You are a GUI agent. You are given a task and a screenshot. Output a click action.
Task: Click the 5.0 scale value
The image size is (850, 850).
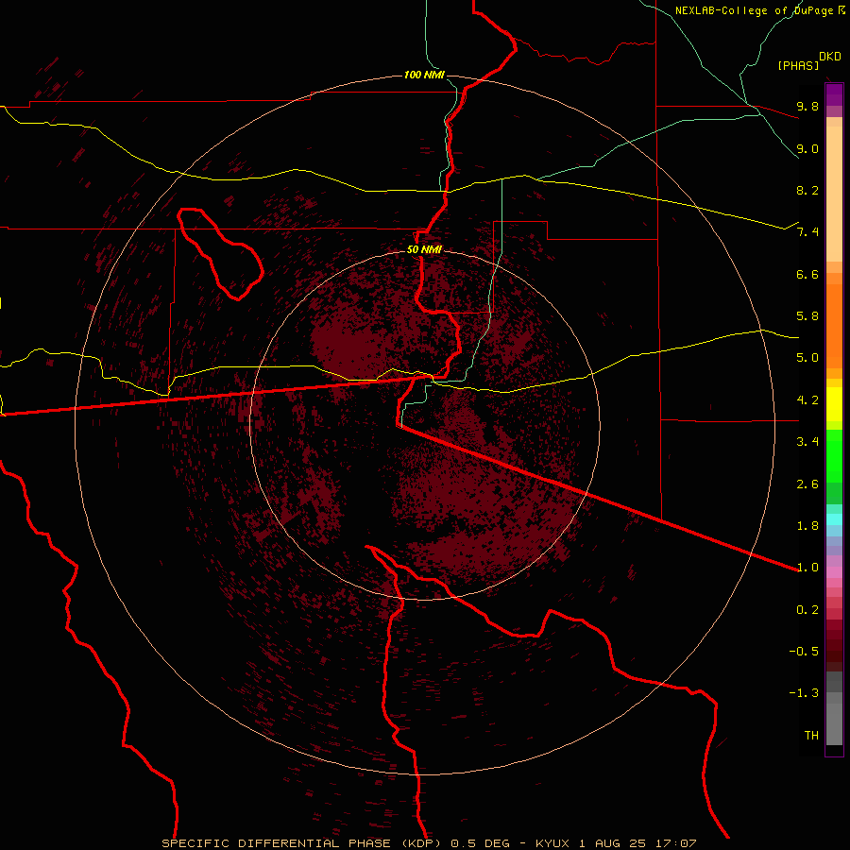point(807,358)
